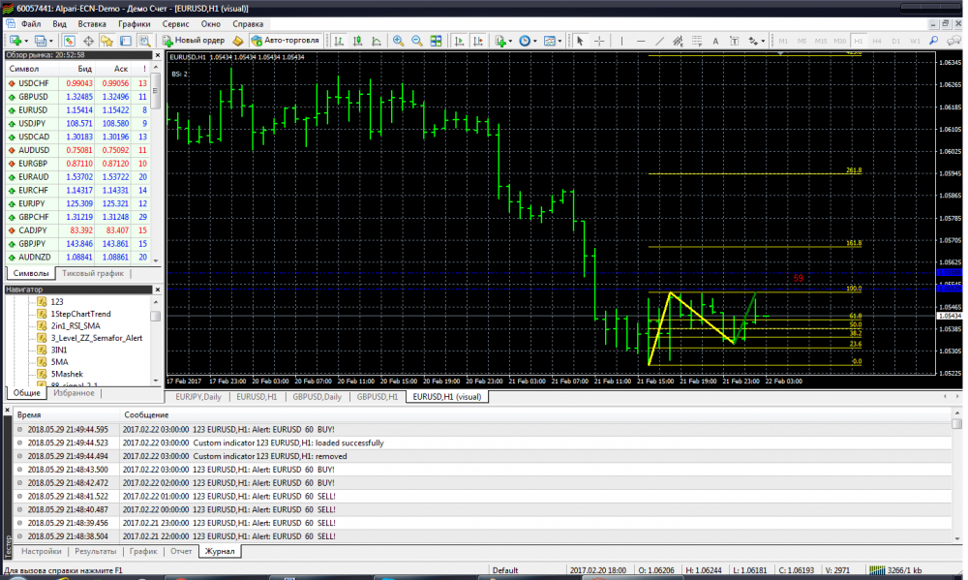
Task: Click the journal log vertical scrollbar
Action: pyautogui.click(x=957, y=475)
